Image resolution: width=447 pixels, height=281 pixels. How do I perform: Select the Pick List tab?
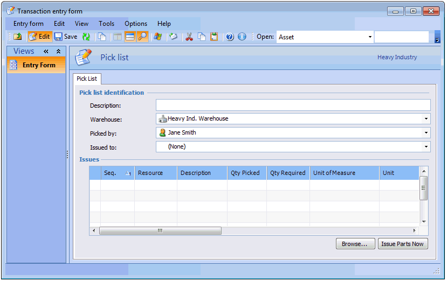click(86, 79)
